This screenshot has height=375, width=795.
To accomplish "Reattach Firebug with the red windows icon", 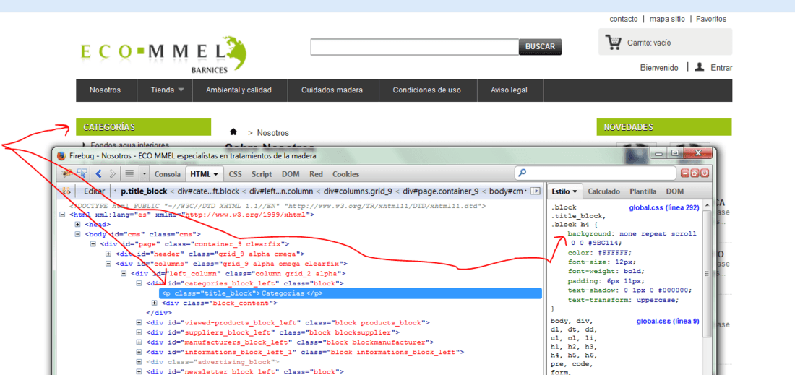I will [695, 173].
